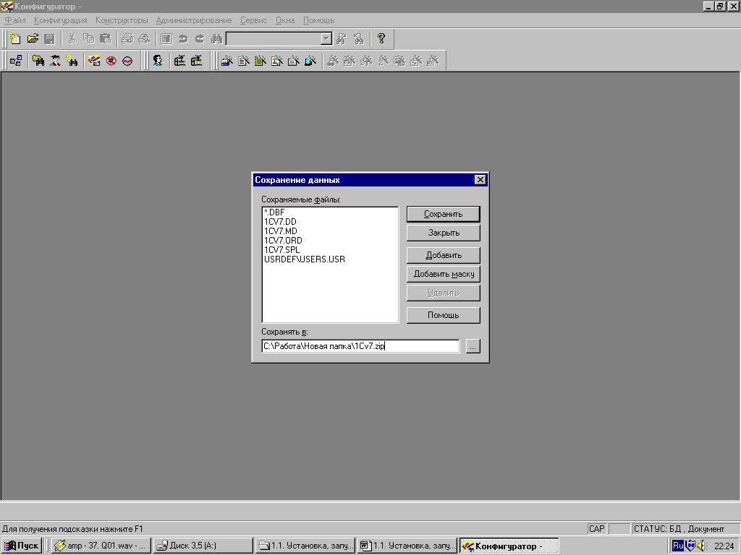741x555 pixels.
Task: Click the Paste clipboard icon
Action: 106,39
